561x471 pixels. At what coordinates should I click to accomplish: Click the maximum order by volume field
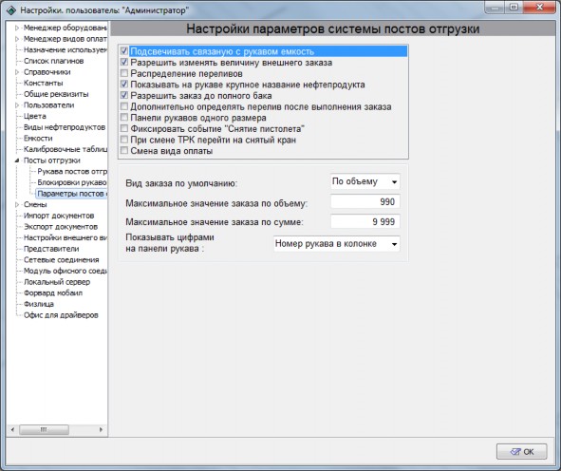365,202
